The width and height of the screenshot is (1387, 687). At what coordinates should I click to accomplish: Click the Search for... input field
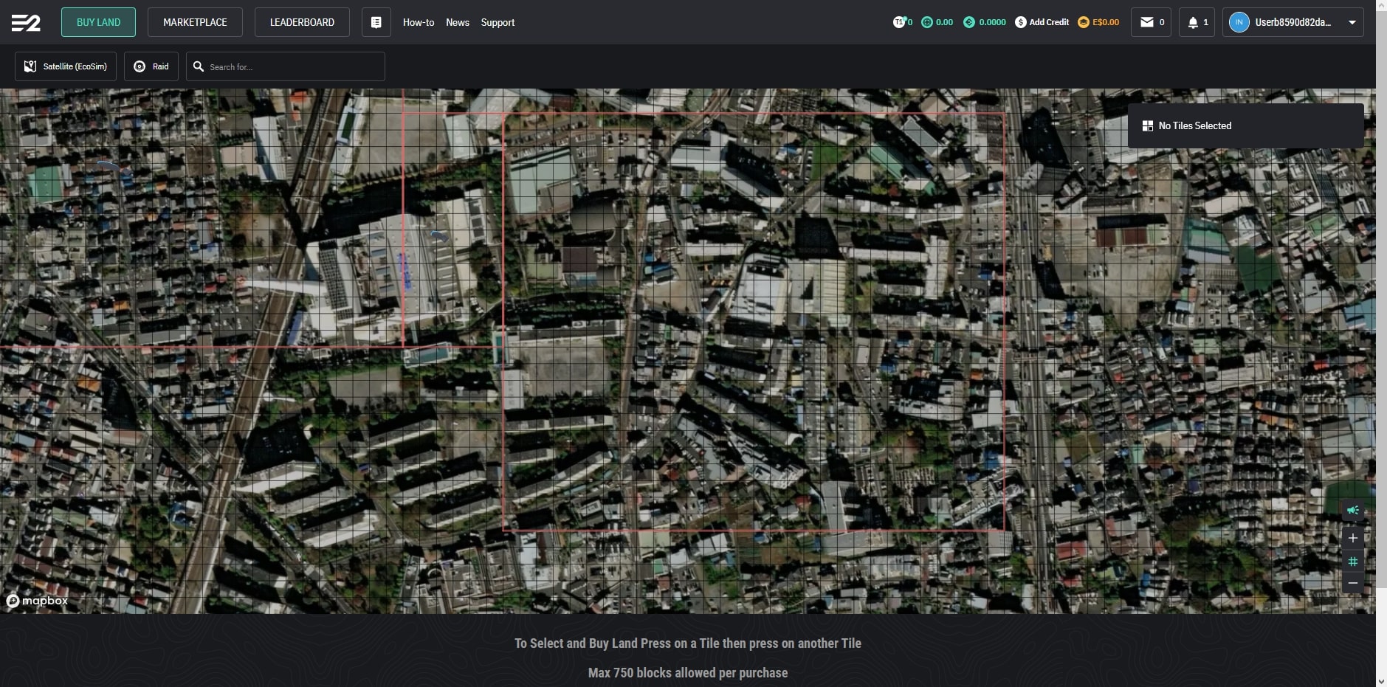pyautogui.click(x=292, y=66)
